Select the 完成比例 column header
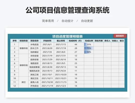 89,41
